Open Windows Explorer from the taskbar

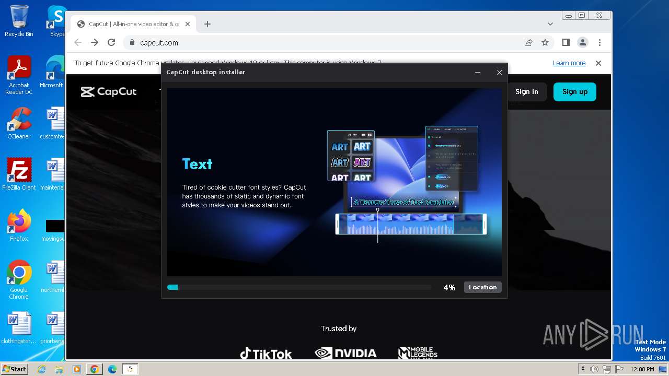[59, 369]
